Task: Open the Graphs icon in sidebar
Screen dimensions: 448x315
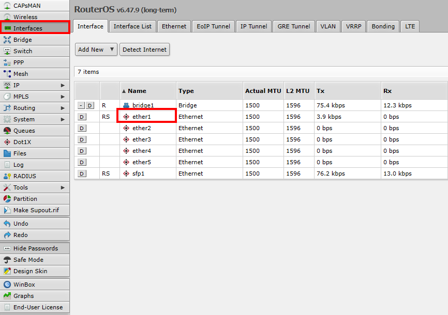Action: pyautogui.click(x=7, y=296)
